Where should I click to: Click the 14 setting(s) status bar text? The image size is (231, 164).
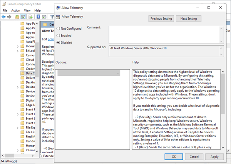[x=9, y=161]
